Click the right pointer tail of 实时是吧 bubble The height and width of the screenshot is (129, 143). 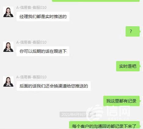tap(140, 66)
